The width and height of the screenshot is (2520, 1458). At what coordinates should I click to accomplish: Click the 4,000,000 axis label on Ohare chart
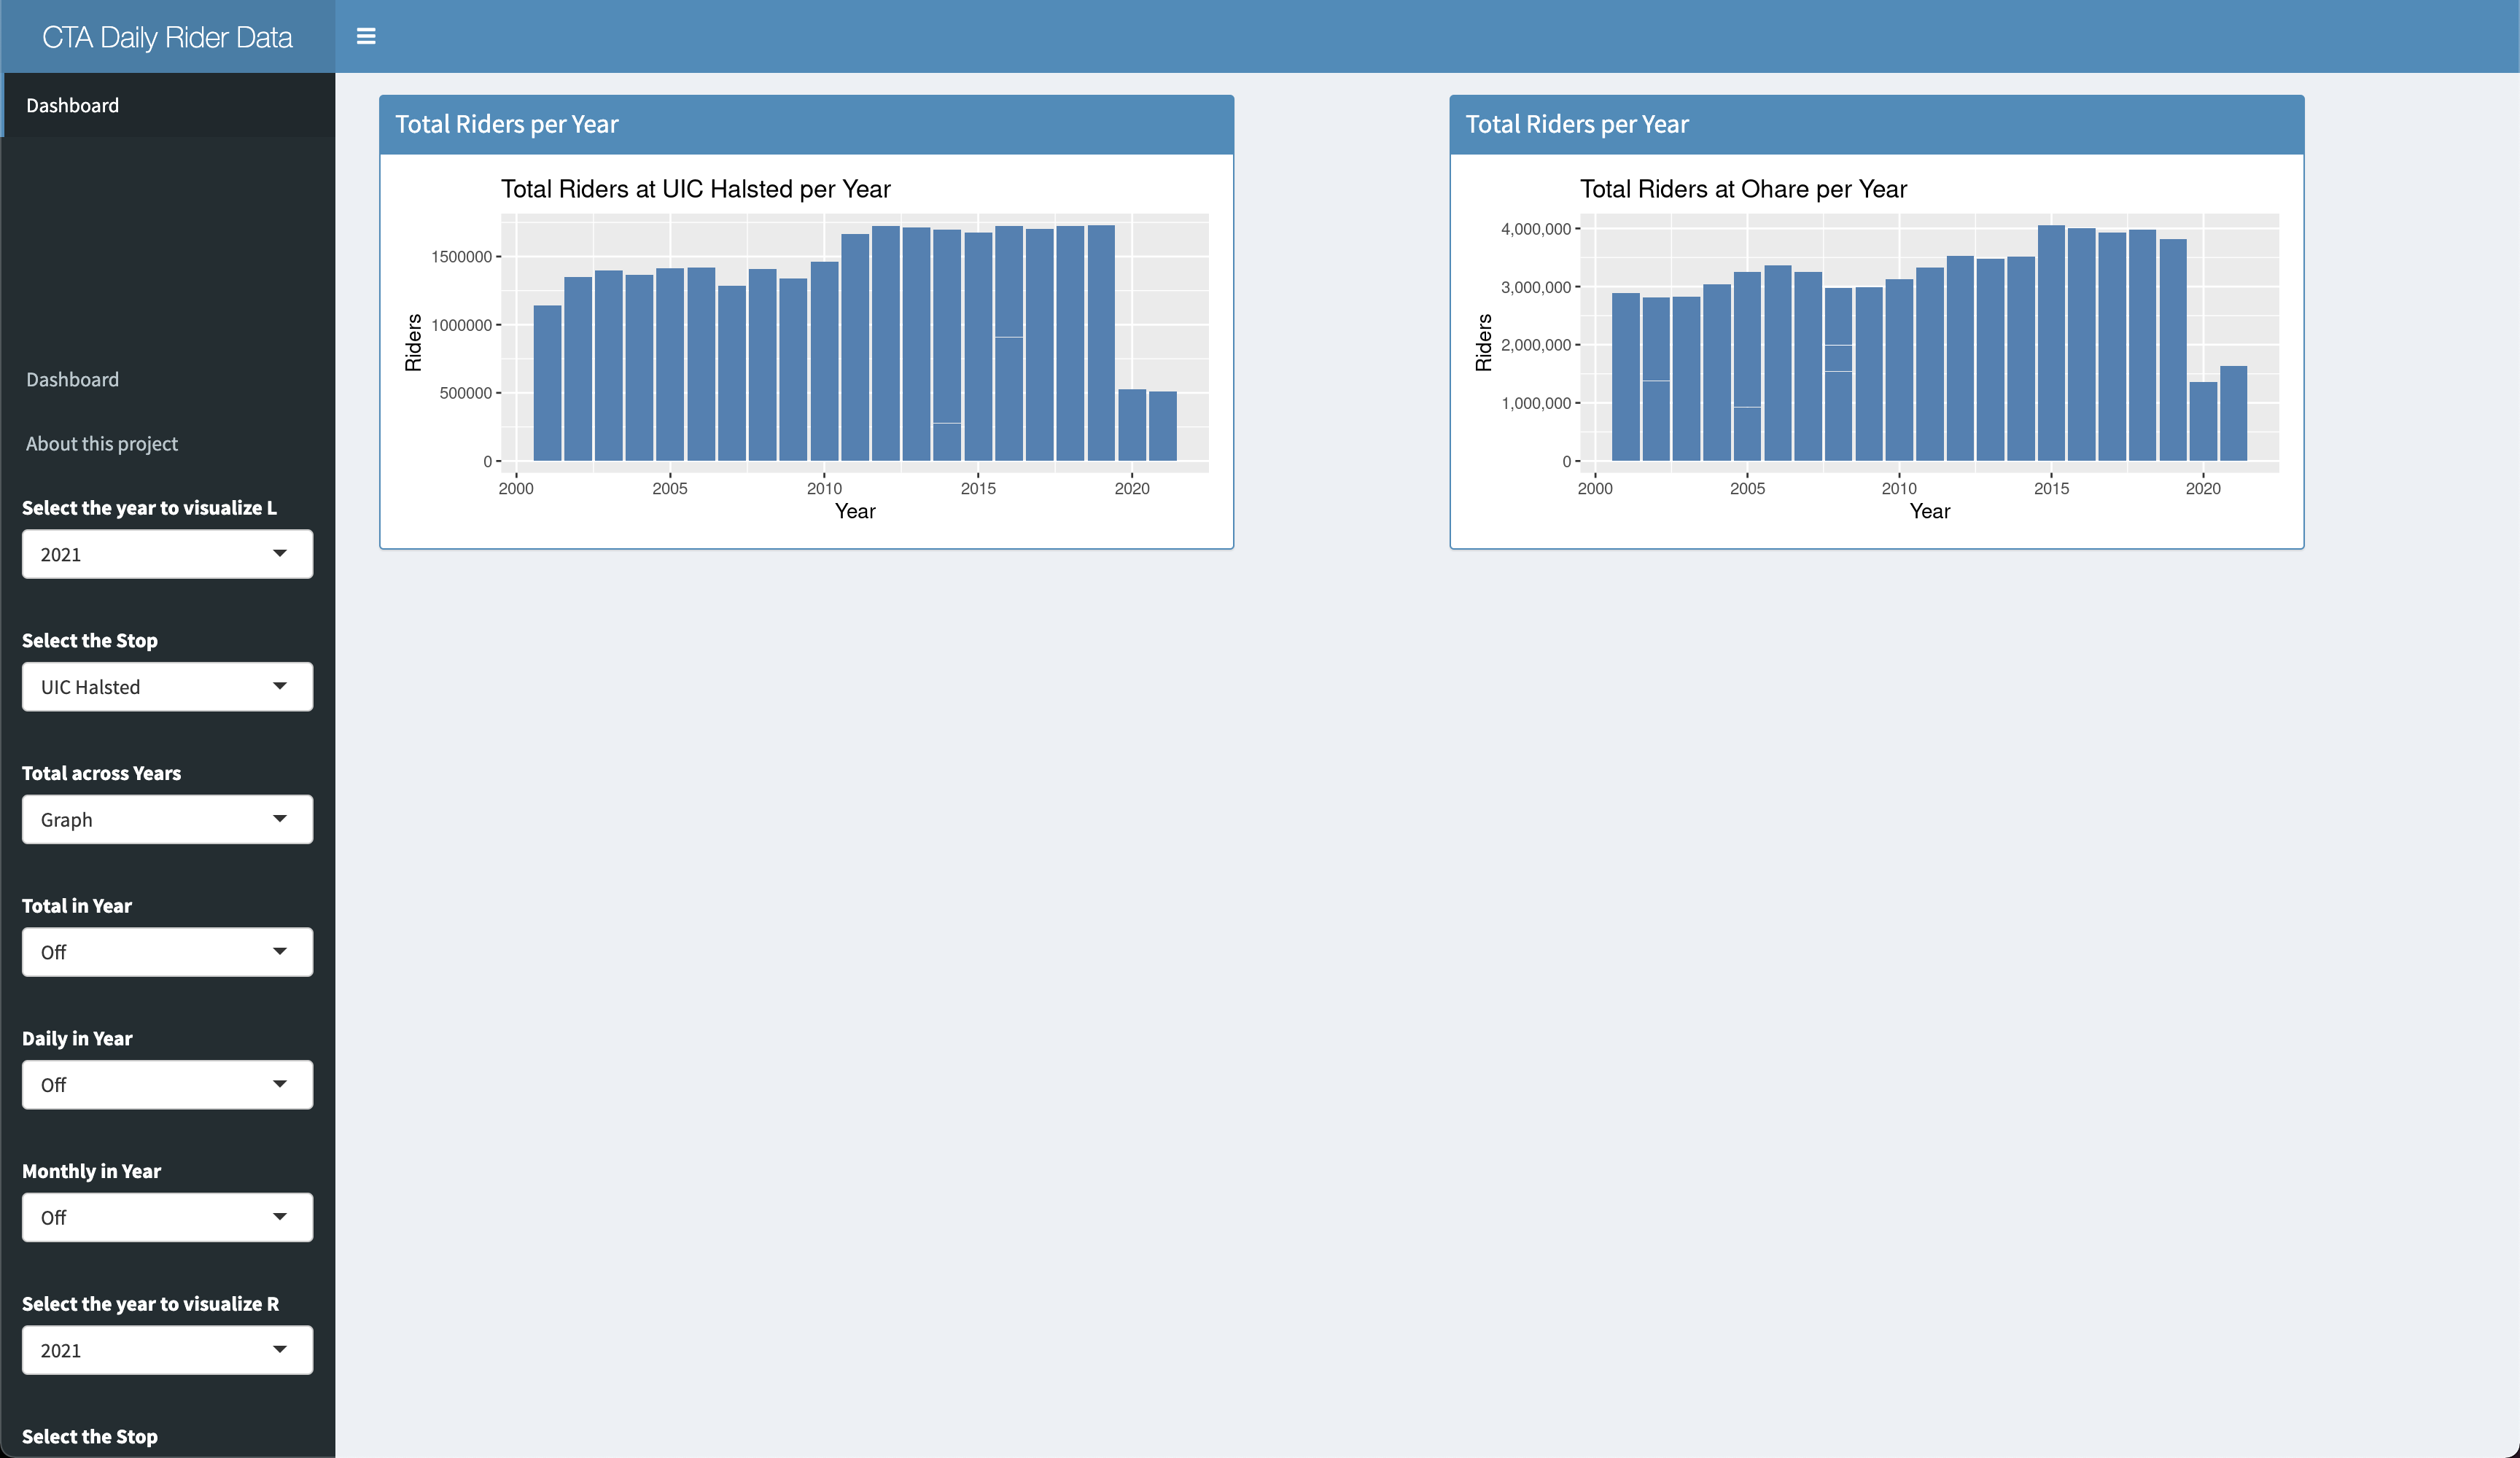(x=1535, y=229)
